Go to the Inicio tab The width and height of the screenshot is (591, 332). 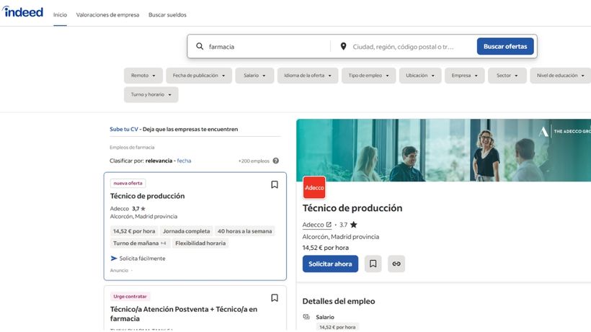click(60, 14)
